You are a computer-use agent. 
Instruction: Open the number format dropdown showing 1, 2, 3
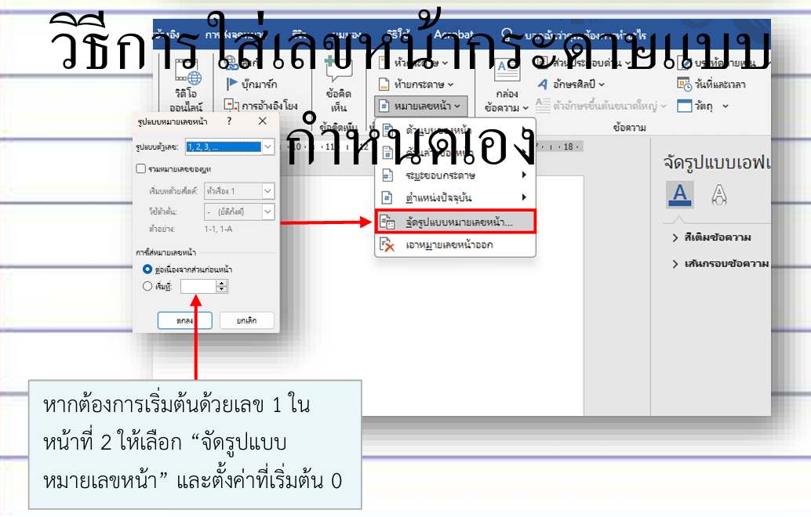coord(268,146)
